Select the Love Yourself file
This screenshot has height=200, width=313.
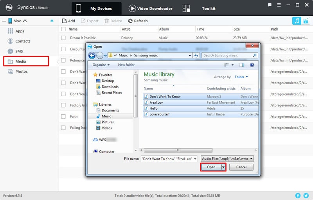(201, 114)
